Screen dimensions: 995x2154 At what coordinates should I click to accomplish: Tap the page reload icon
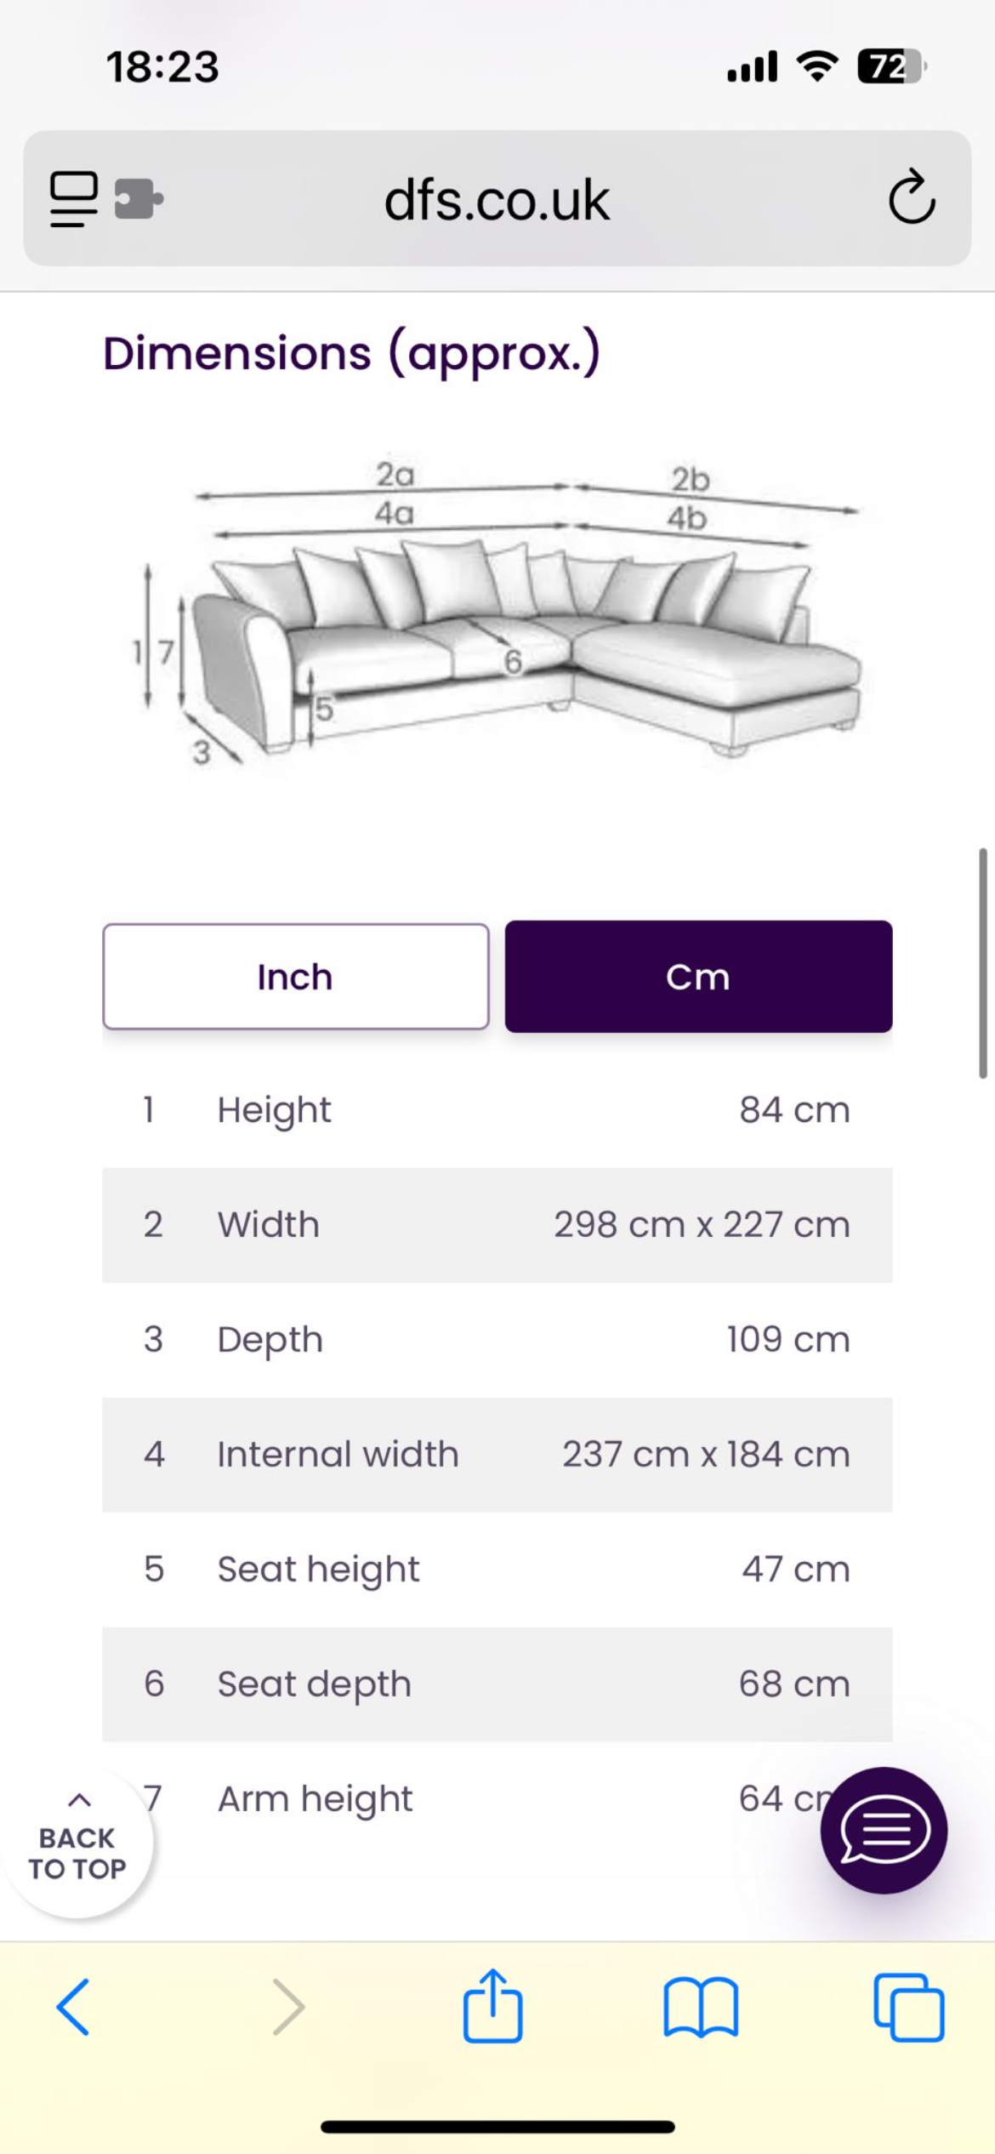tap(912, 197)
